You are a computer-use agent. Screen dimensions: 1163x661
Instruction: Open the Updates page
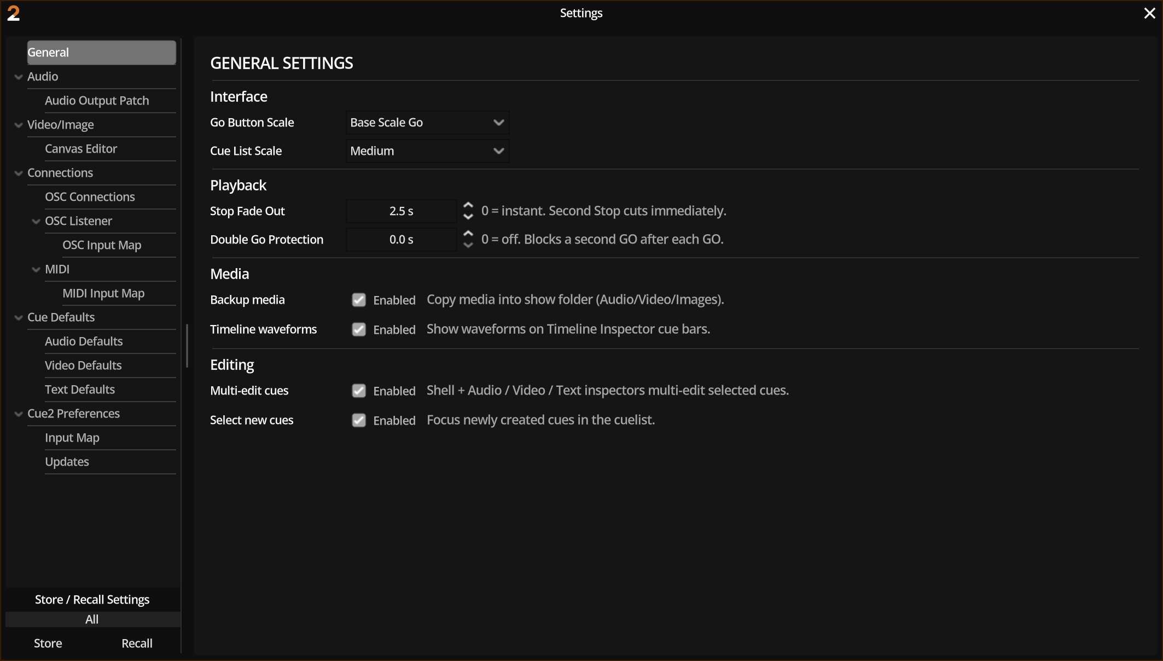tap(110, 462)
